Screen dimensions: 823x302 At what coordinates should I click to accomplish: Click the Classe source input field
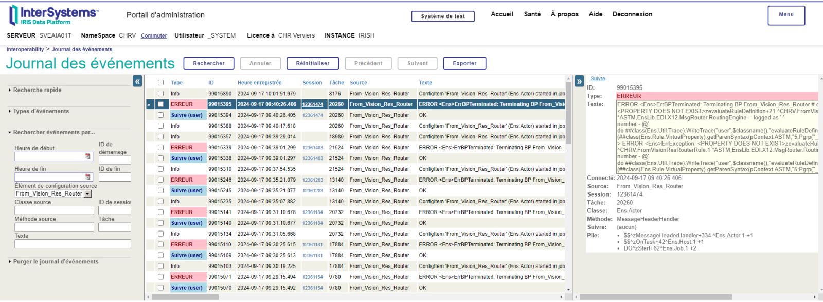[55, 210]
